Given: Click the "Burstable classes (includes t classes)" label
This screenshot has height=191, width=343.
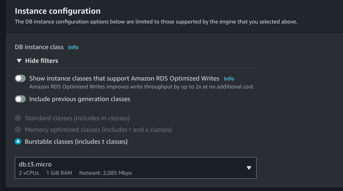Looking at the screenshot, I should click(76, 142).
